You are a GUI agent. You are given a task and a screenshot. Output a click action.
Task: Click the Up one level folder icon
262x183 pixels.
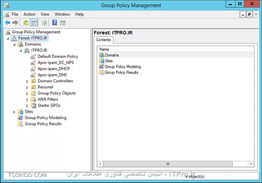coord(26,22)
